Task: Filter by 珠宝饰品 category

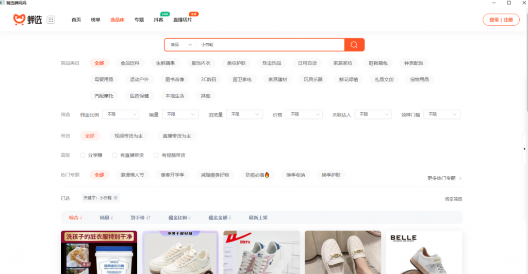Action: tap(272, 63)
